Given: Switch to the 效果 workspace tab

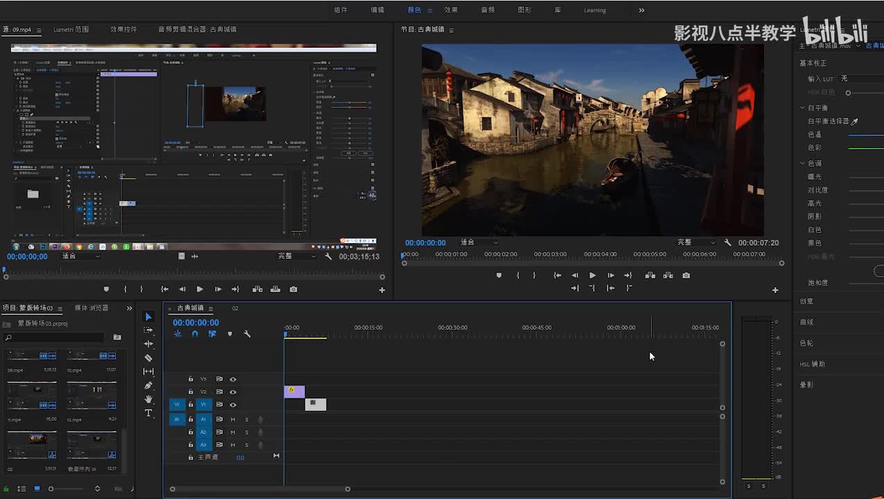Looking at the screenshot, I should click(x=451, y=10).
